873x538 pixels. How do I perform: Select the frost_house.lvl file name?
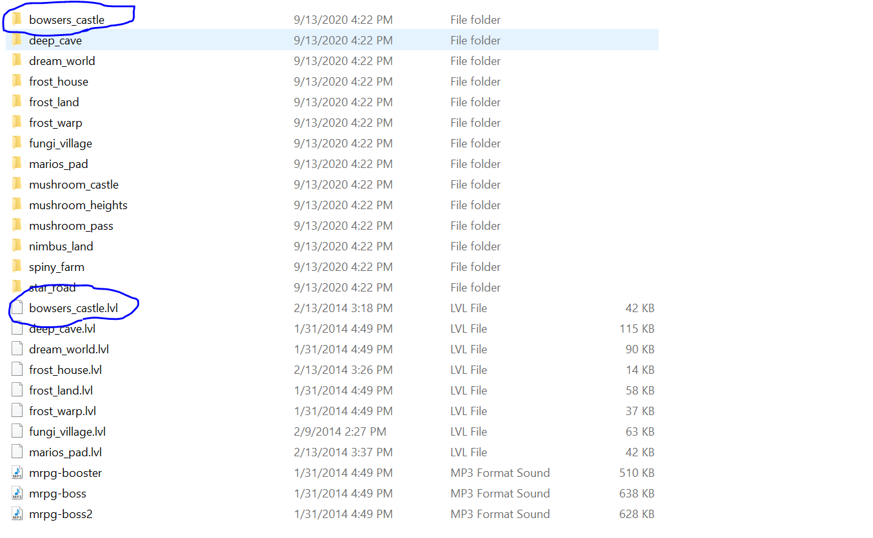65,370
